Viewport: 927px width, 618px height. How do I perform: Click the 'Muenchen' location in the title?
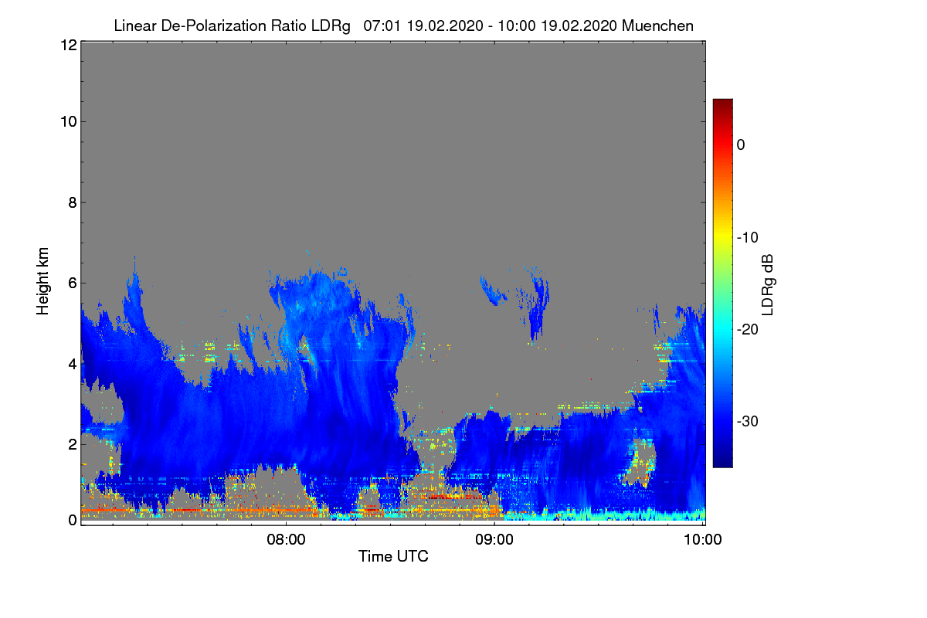[x=658, y=25]
